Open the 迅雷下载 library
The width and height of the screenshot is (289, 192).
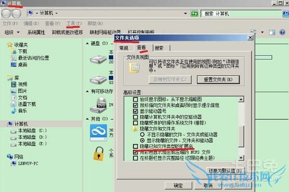(23, 104)
